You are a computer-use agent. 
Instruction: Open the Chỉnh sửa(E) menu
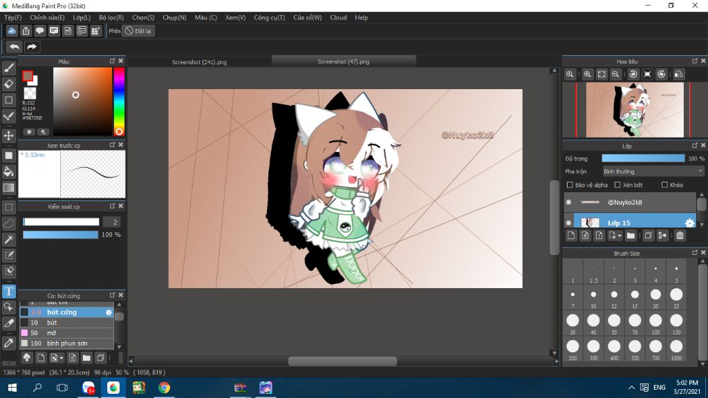point(47,17)
